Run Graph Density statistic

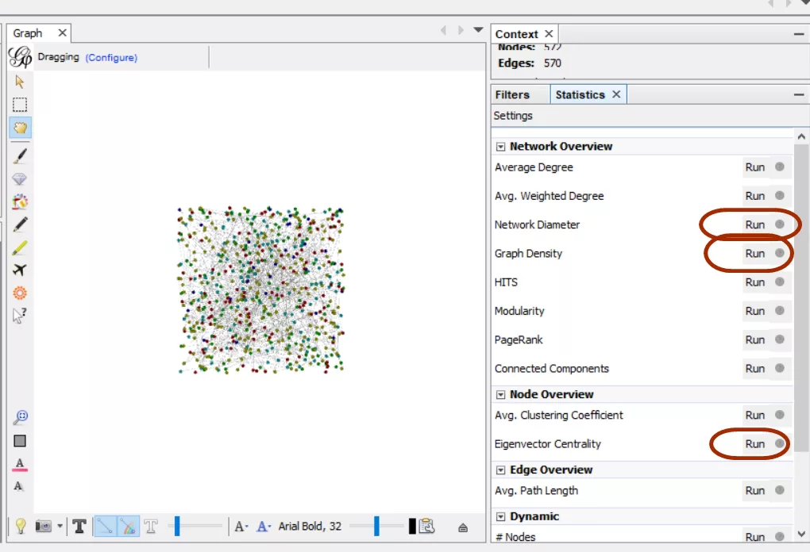pos(754,253)
